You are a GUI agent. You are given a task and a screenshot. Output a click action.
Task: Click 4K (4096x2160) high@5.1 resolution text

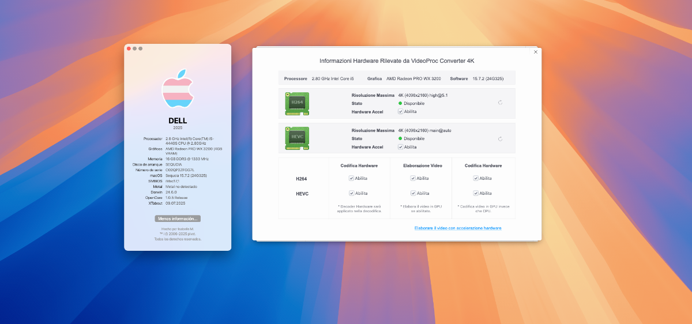pos(423,95)
